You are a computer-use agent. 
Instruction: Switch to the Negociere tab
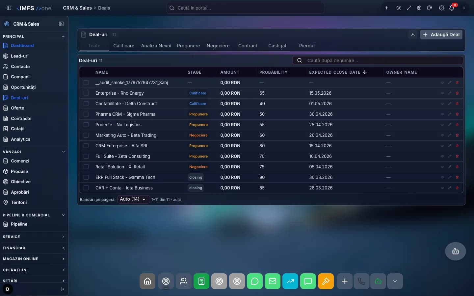tap(218, 46)
